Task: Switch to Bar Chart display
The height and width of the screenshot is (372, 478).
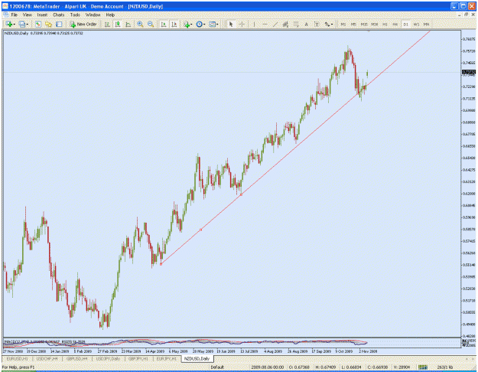Action: 107,24
